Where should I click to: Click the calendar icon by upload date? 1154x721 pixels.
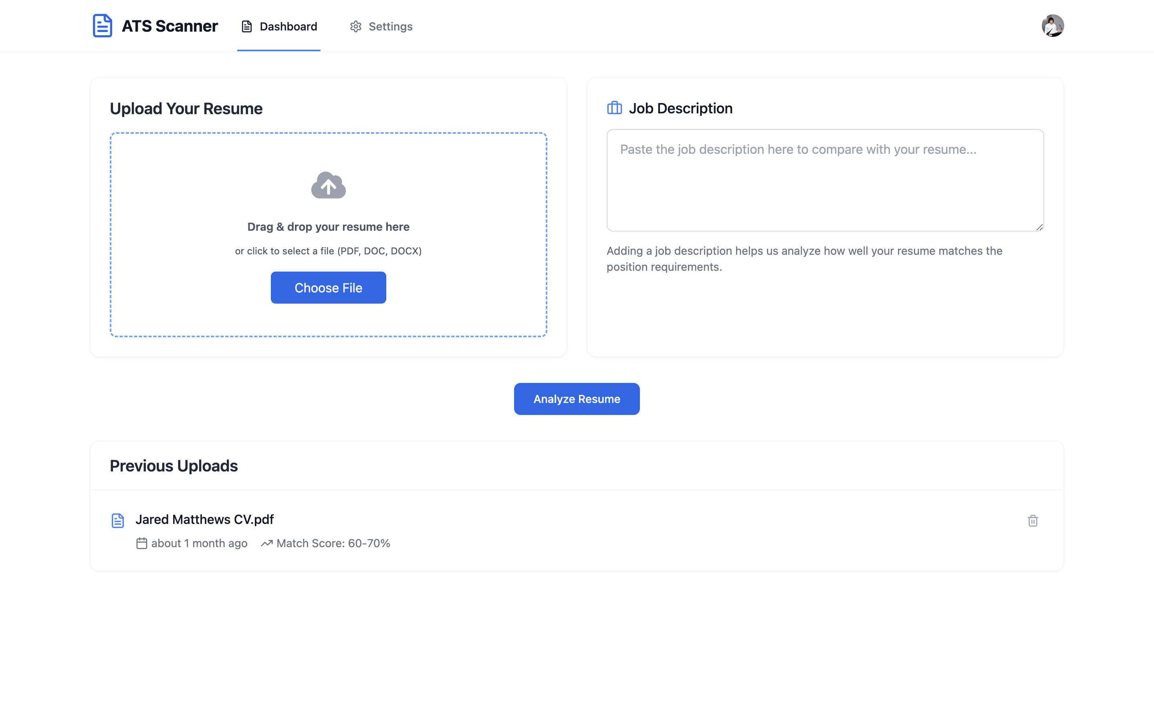[x=141, y=544]
